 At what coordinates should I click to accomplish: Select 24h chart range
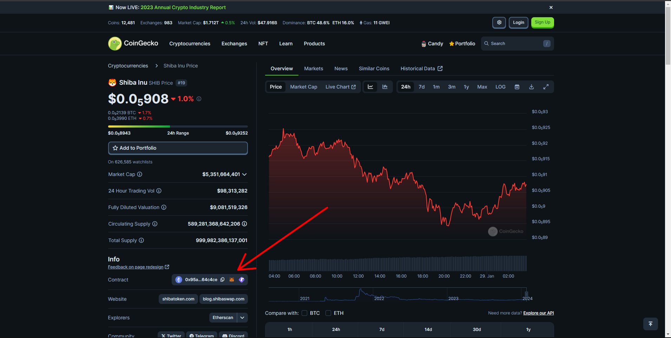[x=406, y=87]
